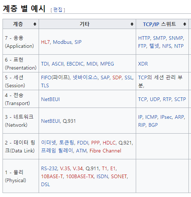Open the SIP link
Viewport: 191px width, 197px height.
tap(78, 42)
